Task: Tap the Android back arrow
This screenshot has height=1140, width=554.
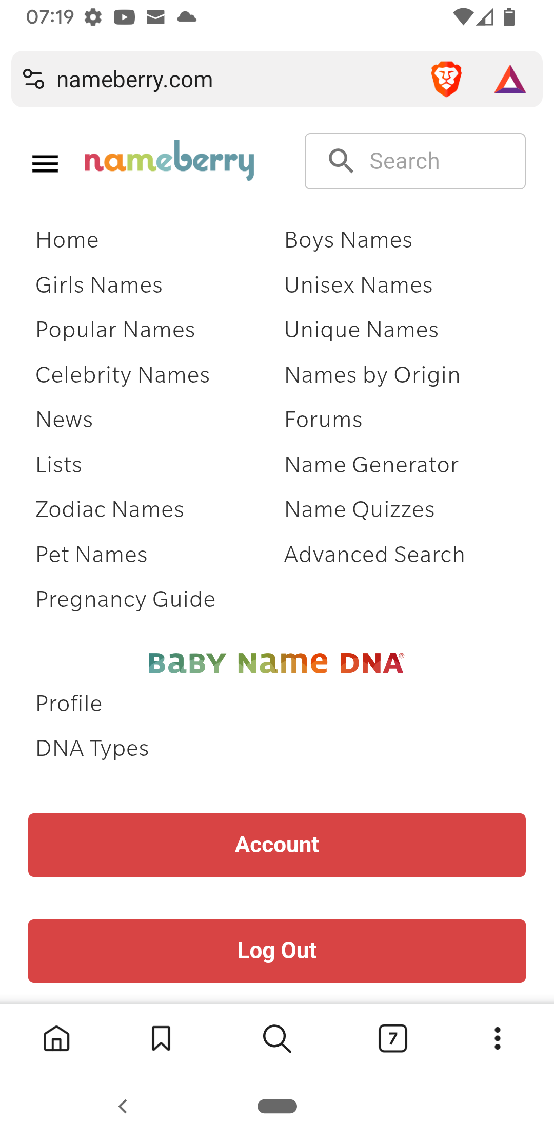Action: coord(123,1106)
